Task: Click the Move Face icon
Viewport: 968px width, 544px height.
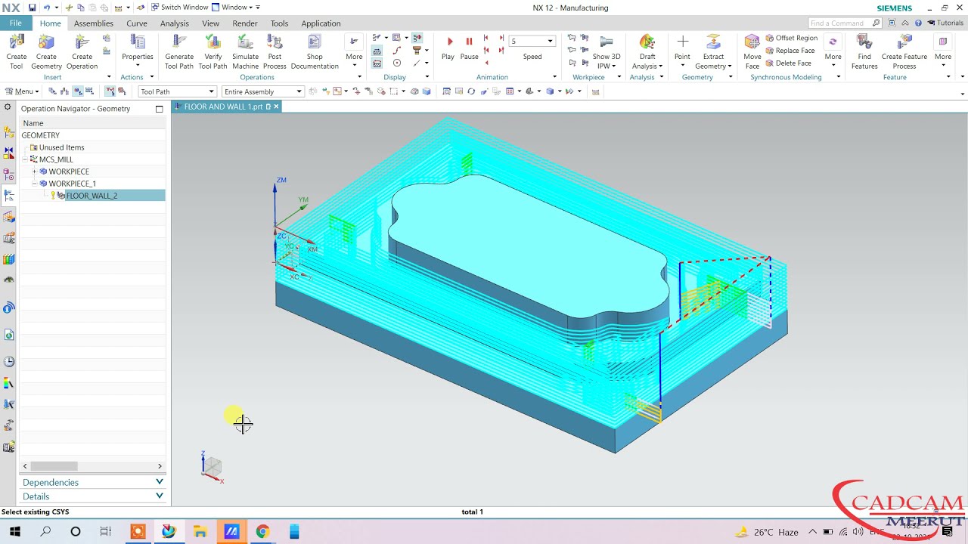Action: [x=752, y=51]
